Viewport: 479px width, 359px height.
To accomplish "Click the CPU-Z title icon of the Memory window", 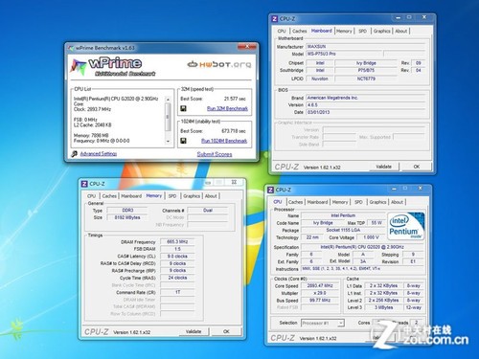I will pyautogui.click(x=84, y=184).
